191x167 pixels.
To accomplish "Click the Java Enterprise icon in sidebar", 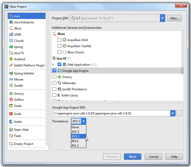I will pyautogui.click(x=11, y=22).
